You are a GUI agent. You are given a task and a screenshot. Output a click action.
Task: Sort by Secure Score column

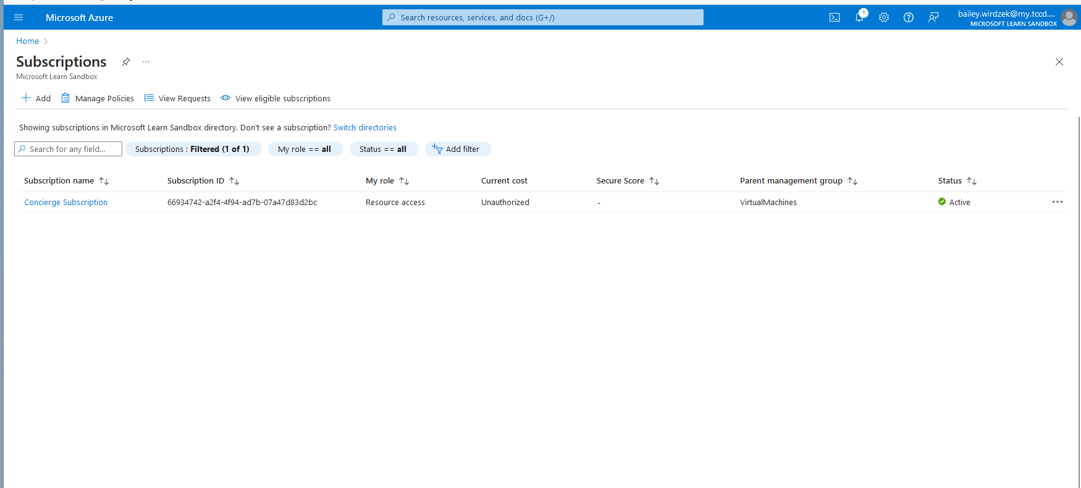tap(628, 181)
